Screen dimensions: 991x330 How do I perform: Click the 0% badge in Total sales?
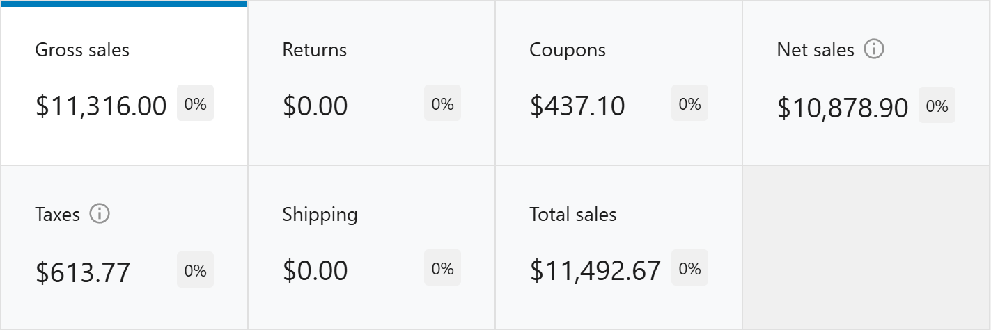(x=689, y=268)
